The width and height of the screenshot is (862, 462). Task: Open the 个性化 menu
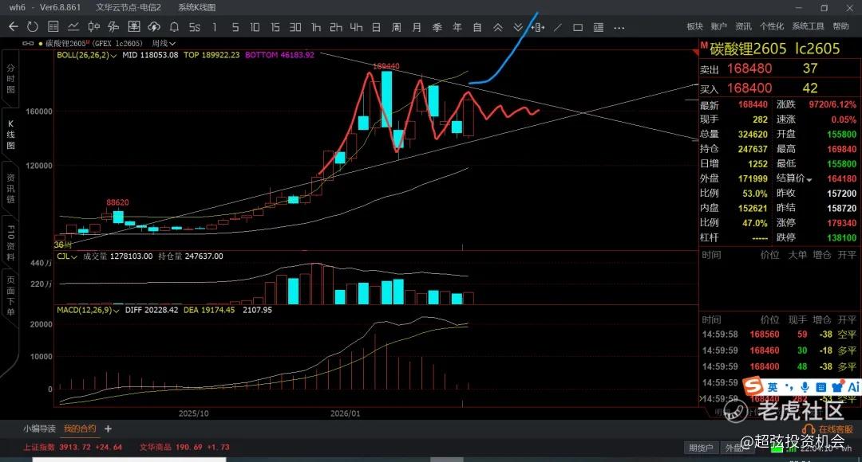coord(771,26)
